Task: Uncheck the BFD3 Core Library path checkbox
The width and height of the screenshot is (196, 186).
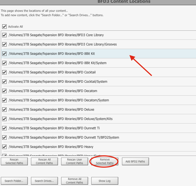Action: click(4, 35)
